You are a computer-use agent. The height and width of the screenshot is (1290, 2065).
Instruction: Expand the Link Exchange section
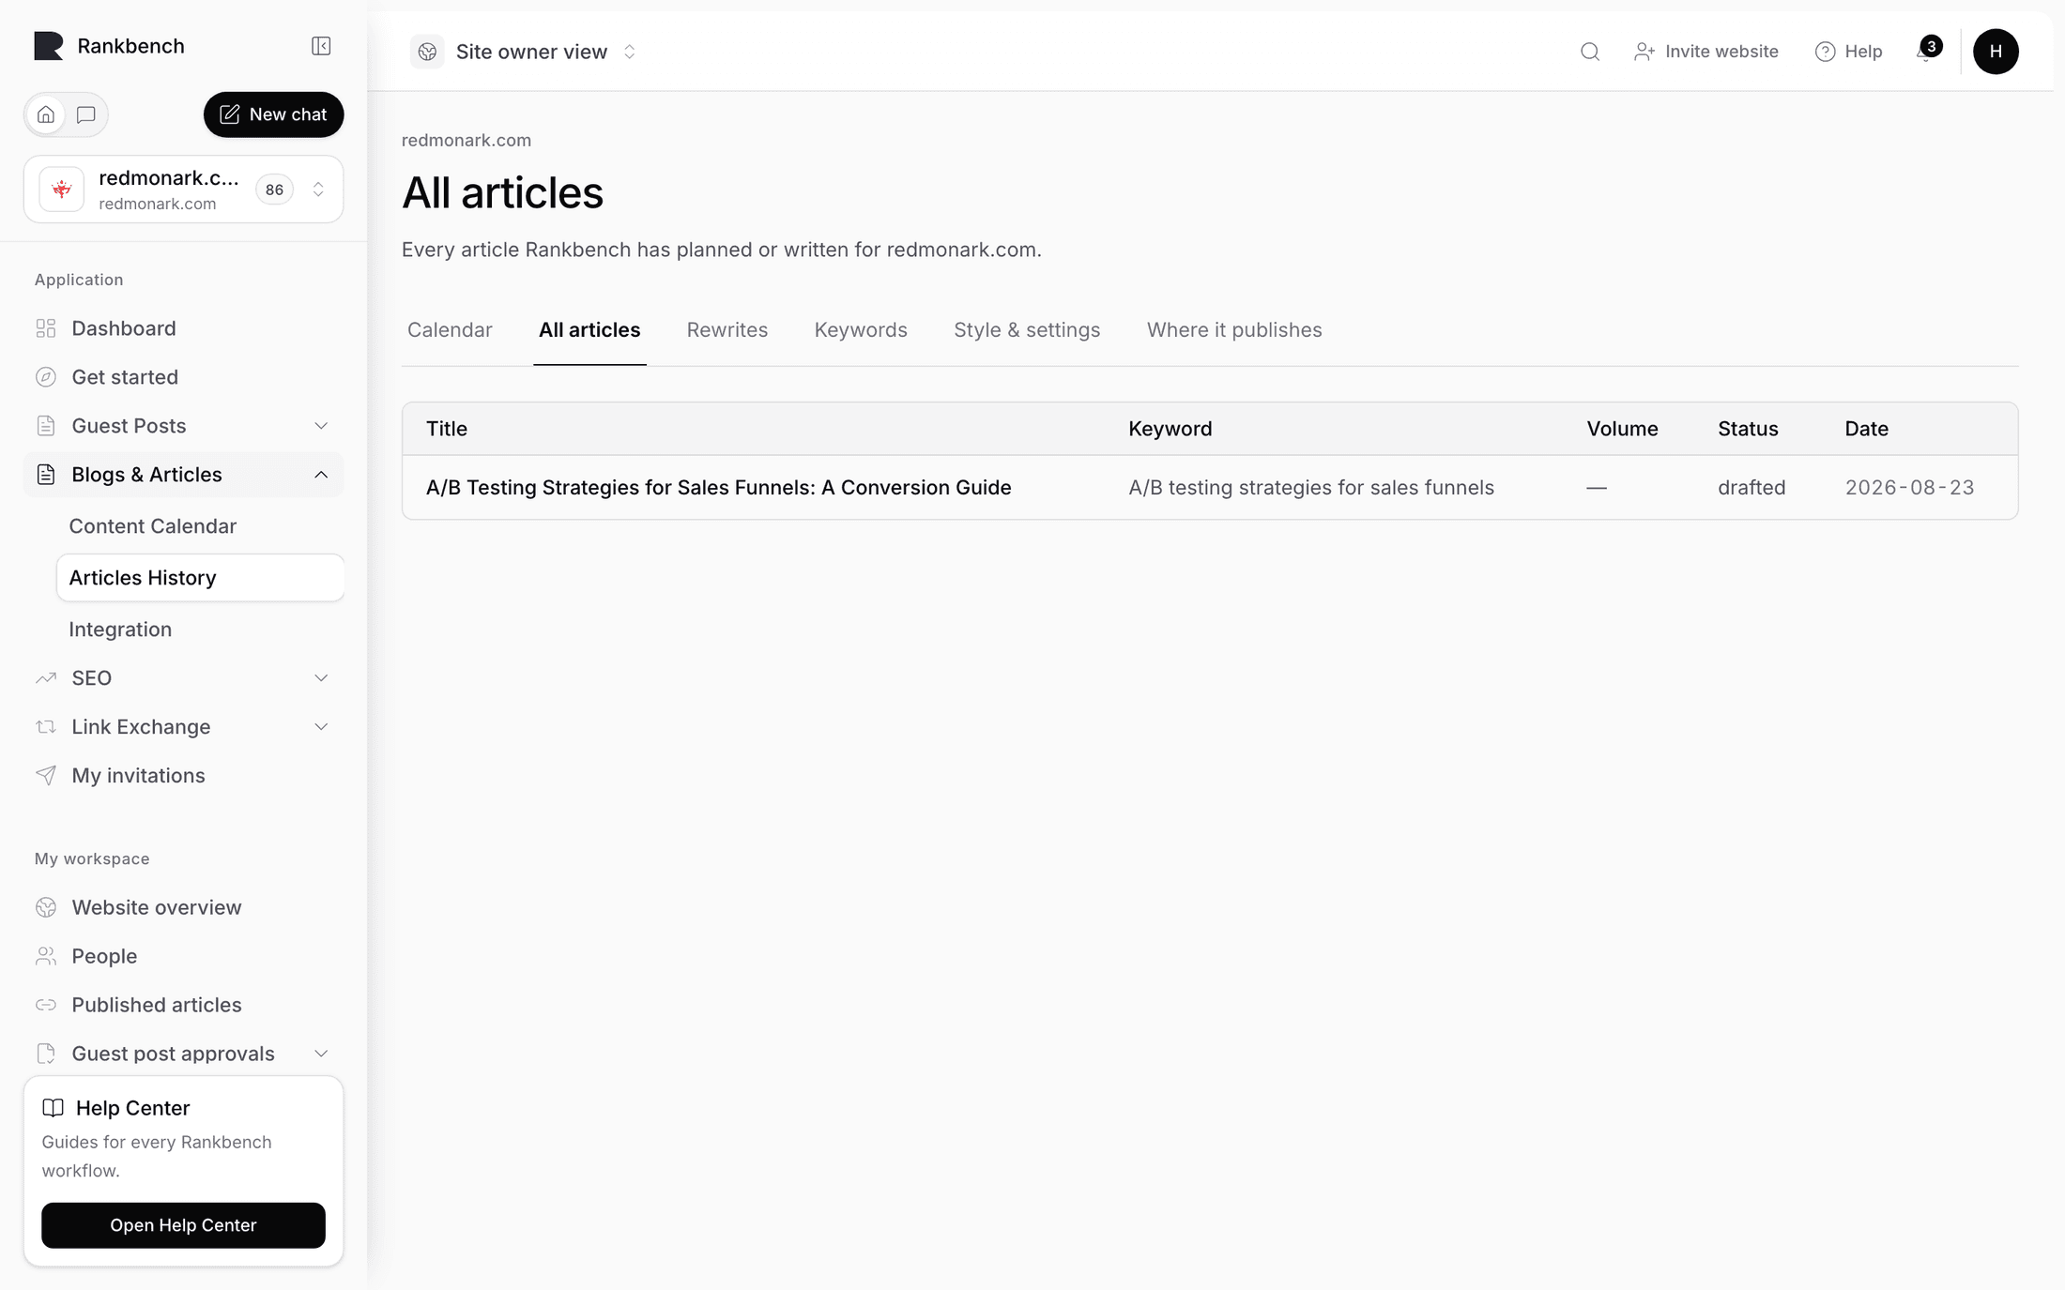(x=183, y=727)
